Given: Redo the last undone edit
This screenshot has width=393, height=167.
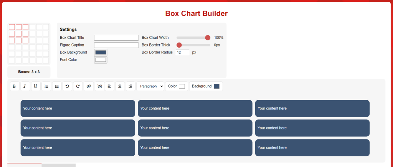Looking at the screenshot, I should 78,86.
